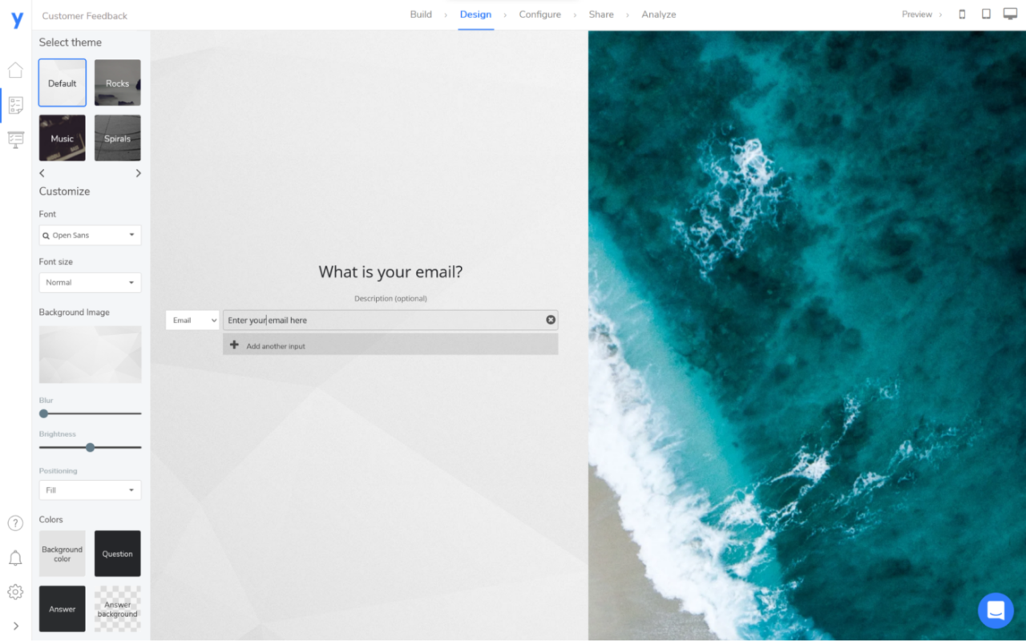The height and width of the screenshot is (641, 1026).
Task: Open the notifications bell icon
Action: [x=15, y=558]
